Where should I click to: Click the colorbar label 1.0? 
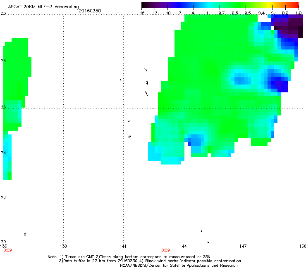299,13
